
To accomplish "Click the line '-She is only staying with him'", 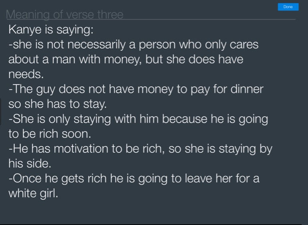I will pos(138,119).
